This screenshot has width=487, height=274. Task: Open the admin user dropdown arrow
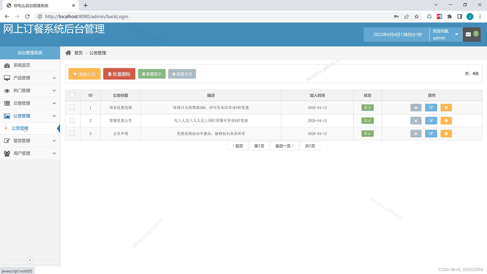[x=457, y=35]
